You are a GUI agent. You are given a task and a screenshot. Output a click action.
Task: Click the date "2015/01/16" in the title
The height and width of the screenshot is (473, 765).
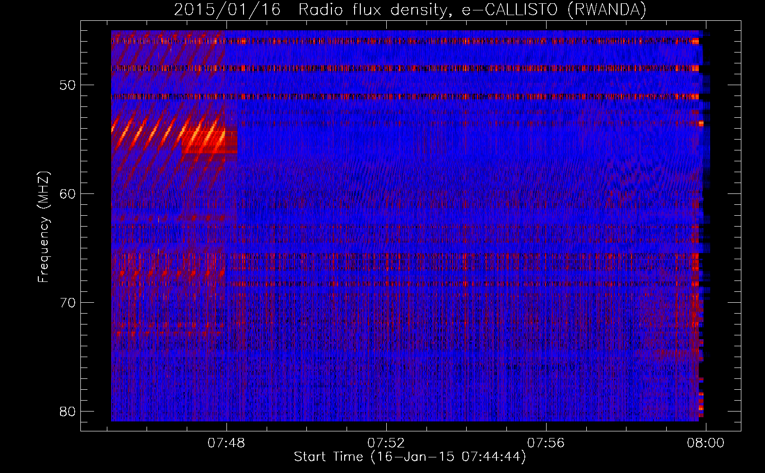pos(227,10)
